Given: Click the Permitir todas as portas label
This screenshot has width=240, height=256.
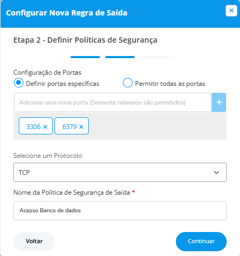Looking at the screenshot, I should click(170, 84).
